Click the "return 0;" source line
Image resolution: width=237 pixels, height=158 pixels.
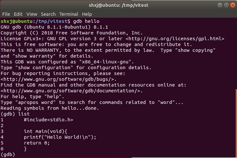(37, 143)
